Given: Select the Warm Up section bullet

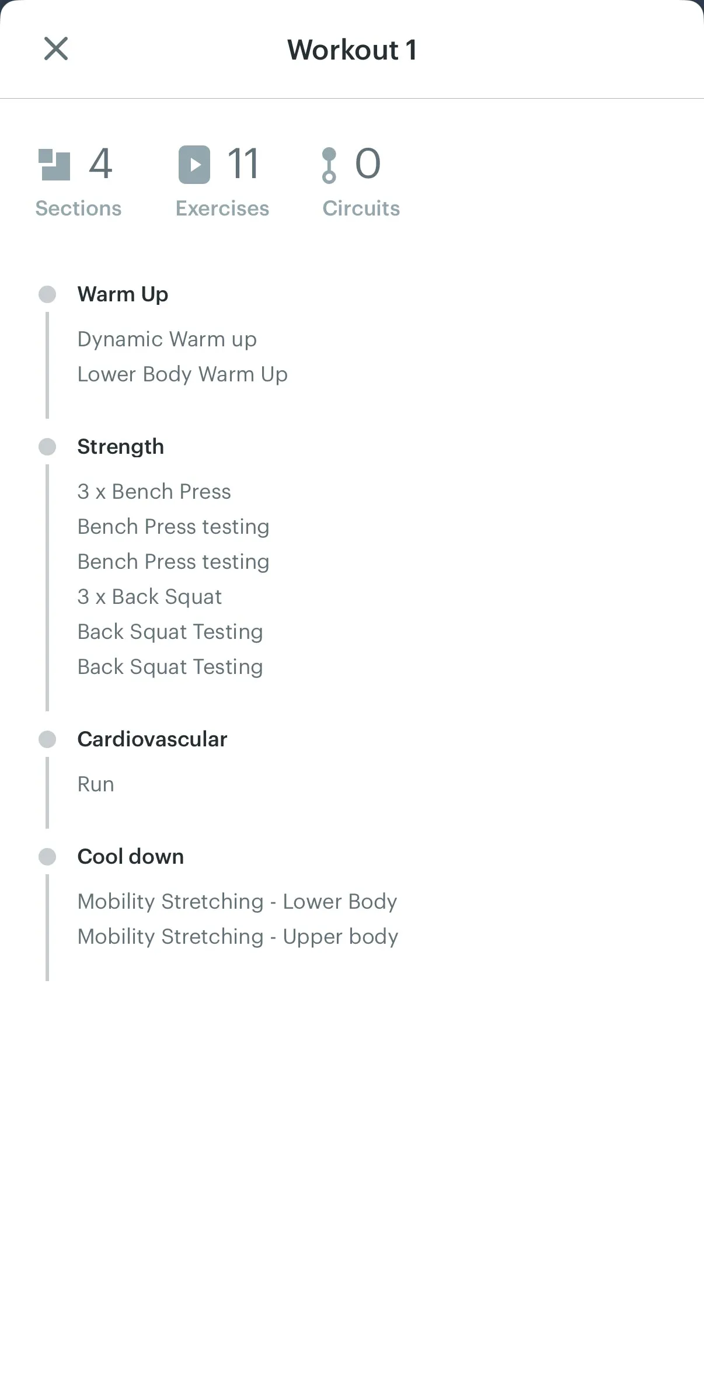Looking at the screenshot, I should [47, 294].
